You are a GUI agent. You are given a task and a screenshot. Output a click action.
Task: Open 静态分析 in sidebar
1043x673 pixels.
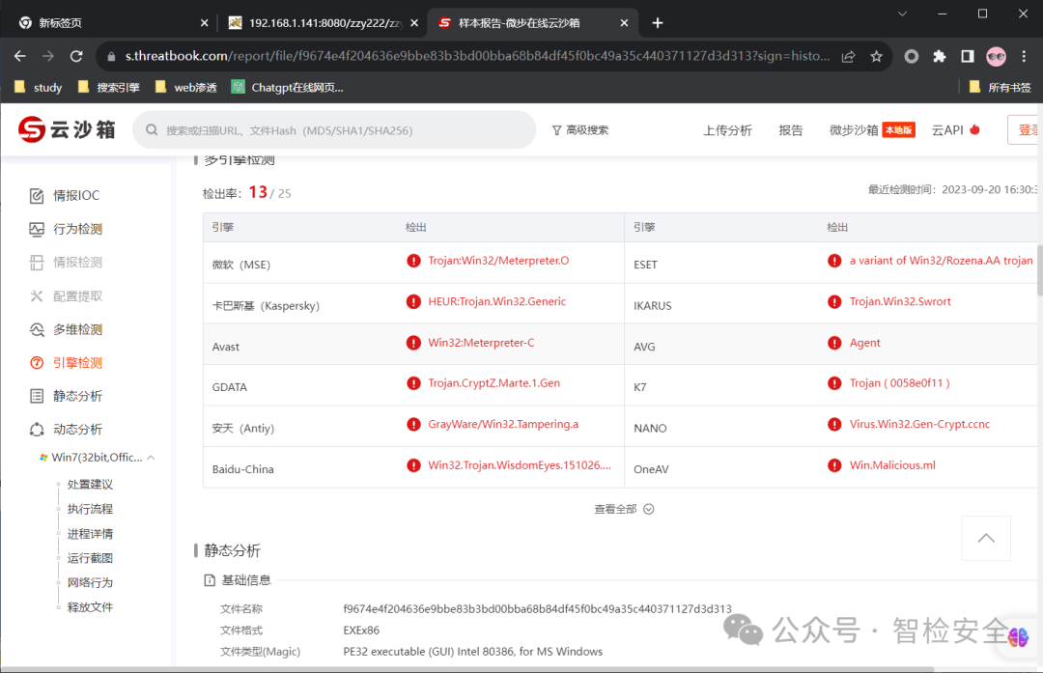(66, 396)
